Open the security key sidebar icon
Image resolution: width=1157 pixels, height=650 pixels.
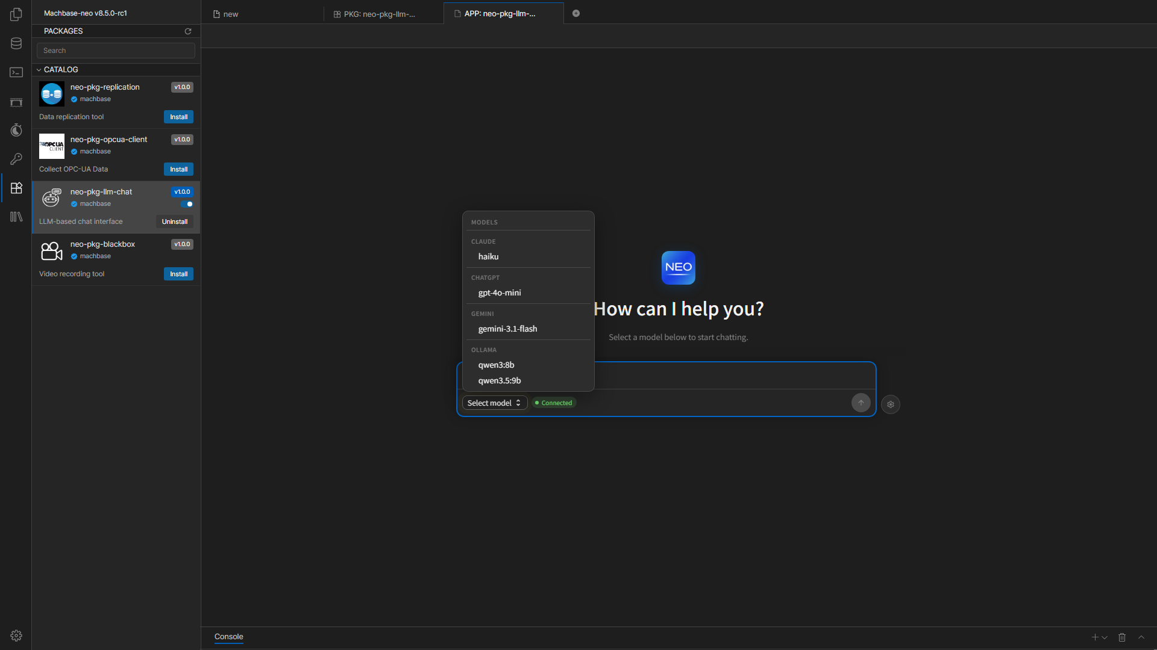(x=16, y=159)
